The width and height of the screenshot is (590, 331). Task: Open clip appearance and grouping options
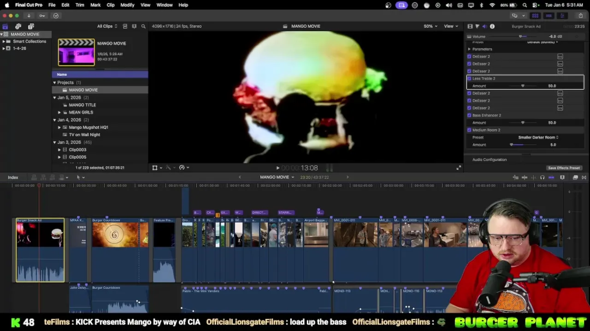[x=134, y=26]
